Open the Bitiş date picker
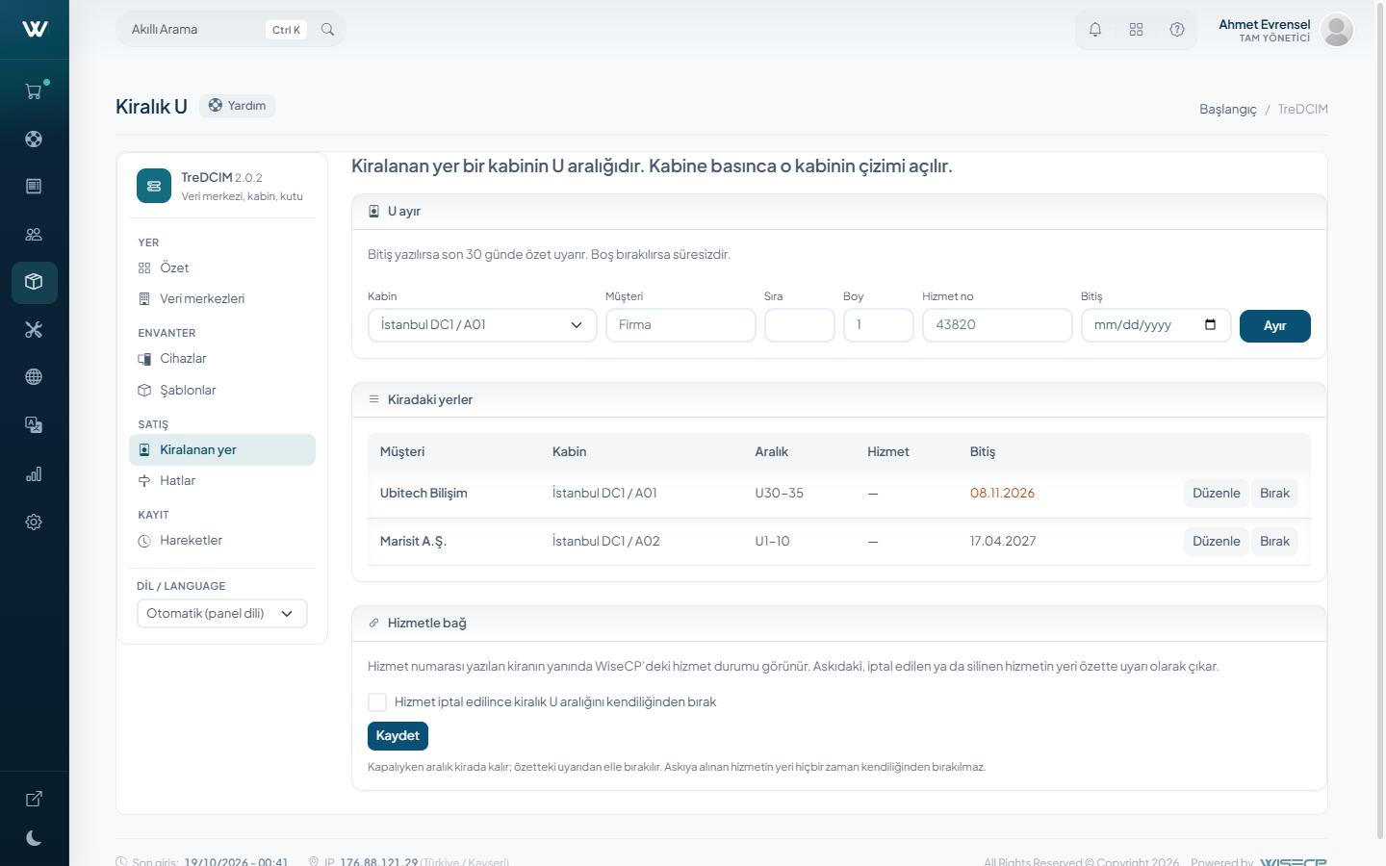This screenshot has height=866, width=1386. click(1210, 324)
